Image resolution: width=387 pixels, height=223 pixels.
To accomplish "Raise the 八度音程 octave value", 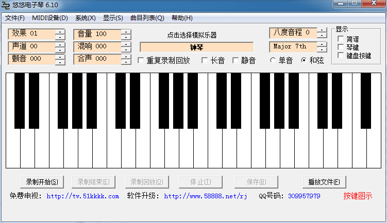I will (322, 30).
